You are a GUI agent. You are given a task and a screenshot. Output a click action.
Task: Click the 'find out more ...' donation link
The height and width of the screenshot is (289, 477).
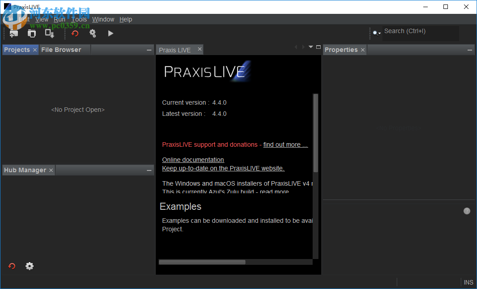(x=285, y=144)
